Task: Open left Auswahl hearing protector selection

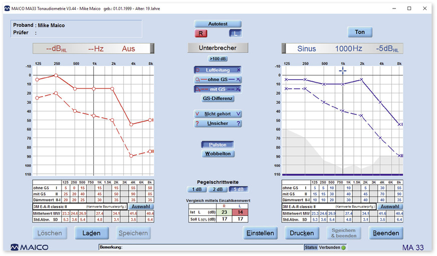Action: pos(140,206)
